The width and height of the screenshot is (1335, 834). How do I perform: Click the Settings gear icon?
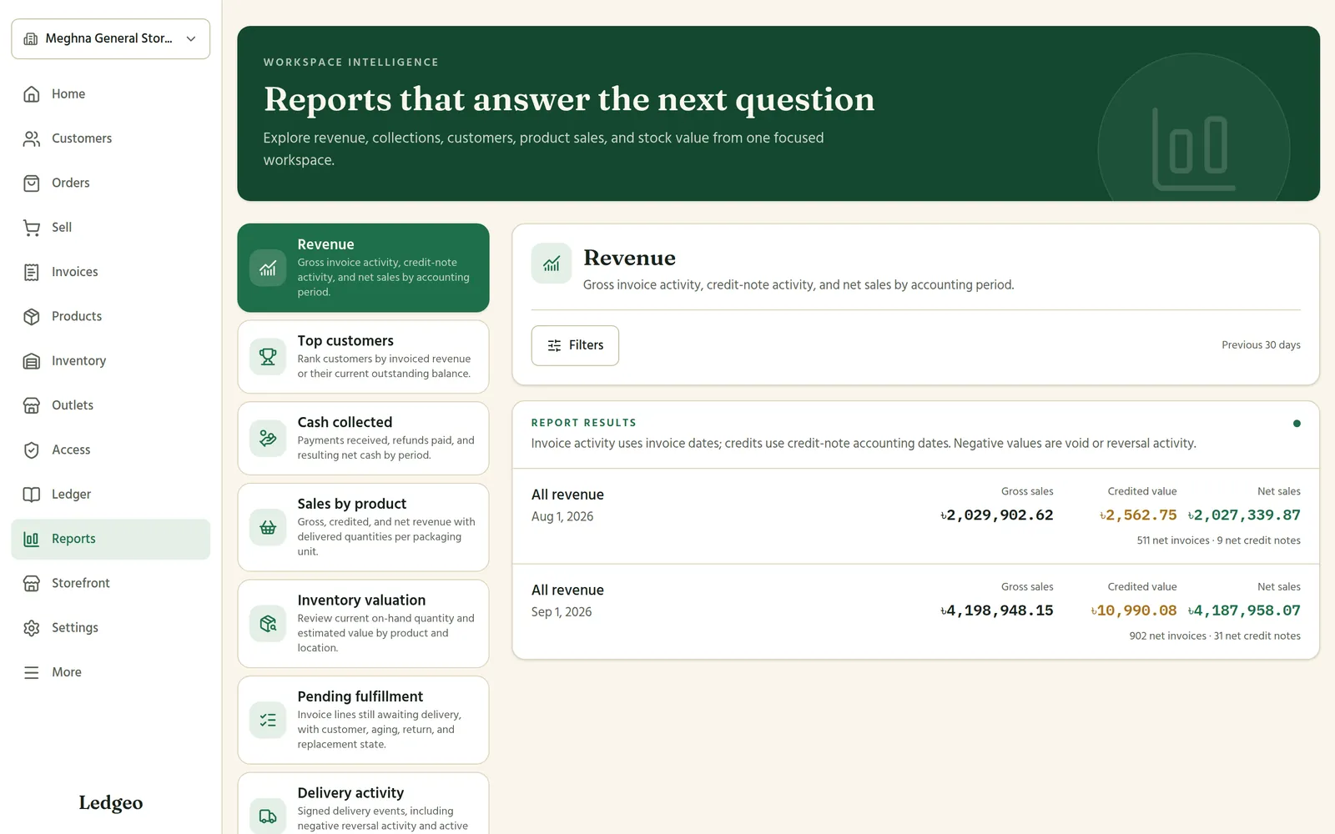click(x=32, y=628)
